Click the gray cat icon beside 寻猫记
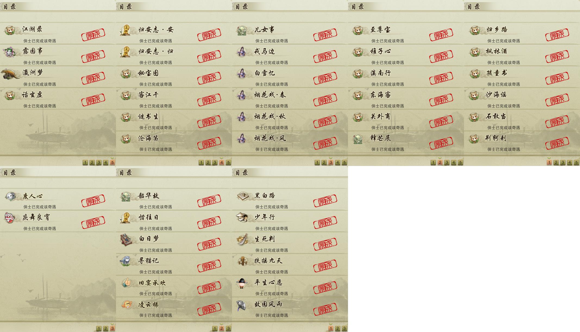This screenshot has height=332, width=580. point(126,261)
